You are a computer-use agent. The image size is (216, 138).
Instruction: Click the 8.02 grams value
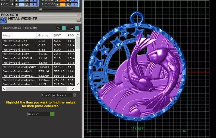(x=42, y=41)
